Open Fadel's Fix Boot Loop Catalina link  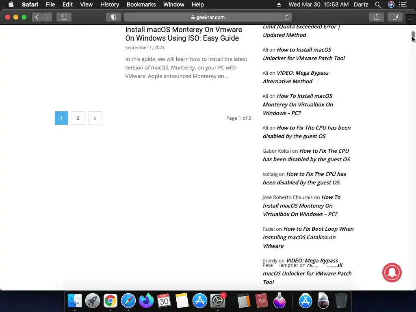point(308,237)
